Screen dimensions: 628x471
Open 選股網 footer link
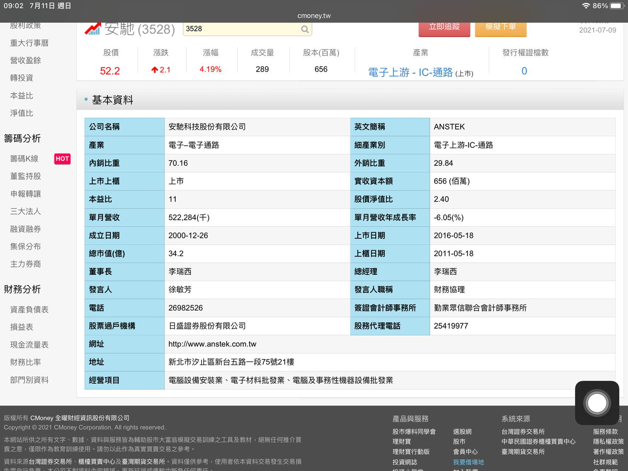pos(462,432)
